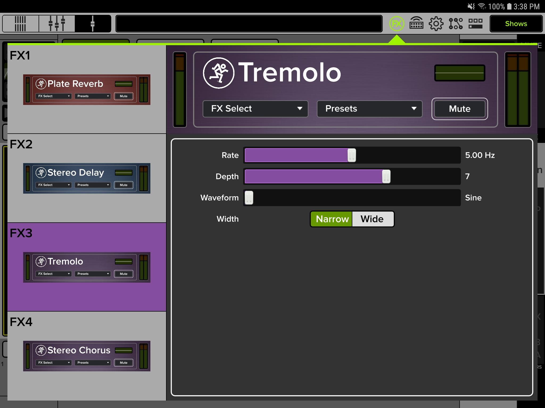The image size is (545, 408).
Task: Open the I/O routing patch icon
Action: (456, 24)
